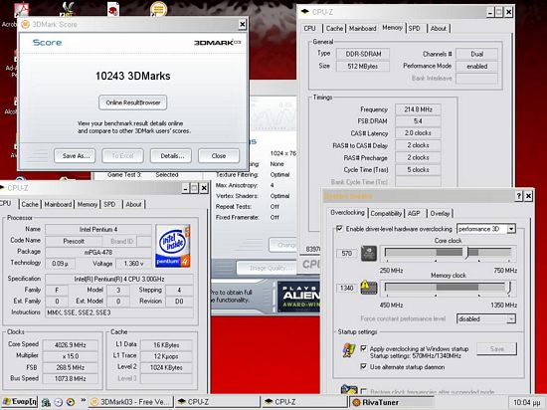This screenshot has height=410, width=547.
Task: Toggle Apply overclocking at Windows startup checkbox
Action: (x=363, y=348)
